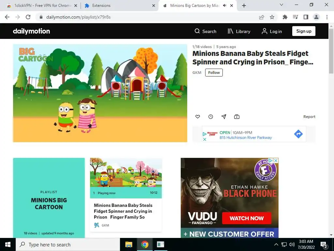The width and height of the screenshot is (334, 251).
Task: Click the scrollbar down arrow
Action: (331, 235)
